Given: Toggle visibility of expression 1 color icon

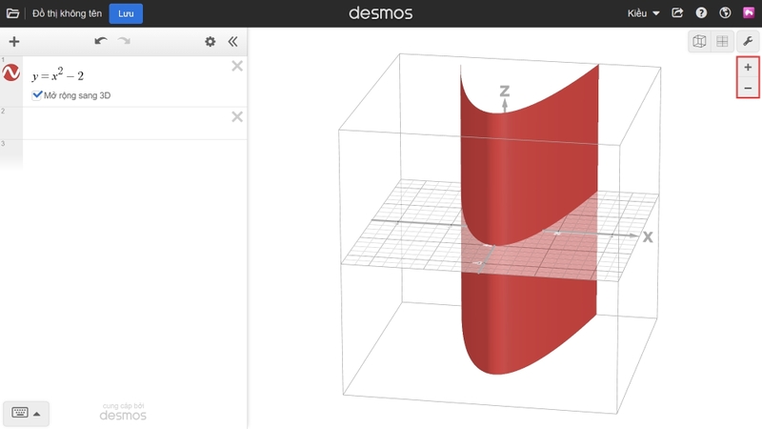Looking at the screenshot, I should [11, 73].
